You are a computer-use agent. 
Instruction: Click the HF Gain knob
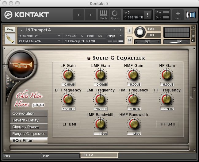(166, 75)
